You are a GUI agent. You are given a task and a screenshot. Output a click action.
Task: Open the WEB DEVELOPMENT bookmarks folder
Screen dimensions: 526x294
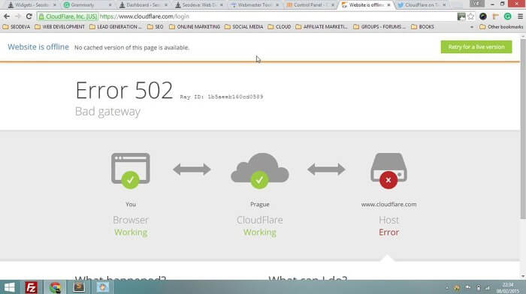59,27
